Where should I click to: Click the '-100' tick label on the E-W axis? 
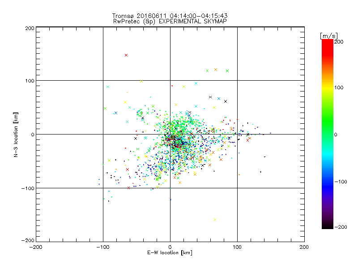[x=103, y=247]
